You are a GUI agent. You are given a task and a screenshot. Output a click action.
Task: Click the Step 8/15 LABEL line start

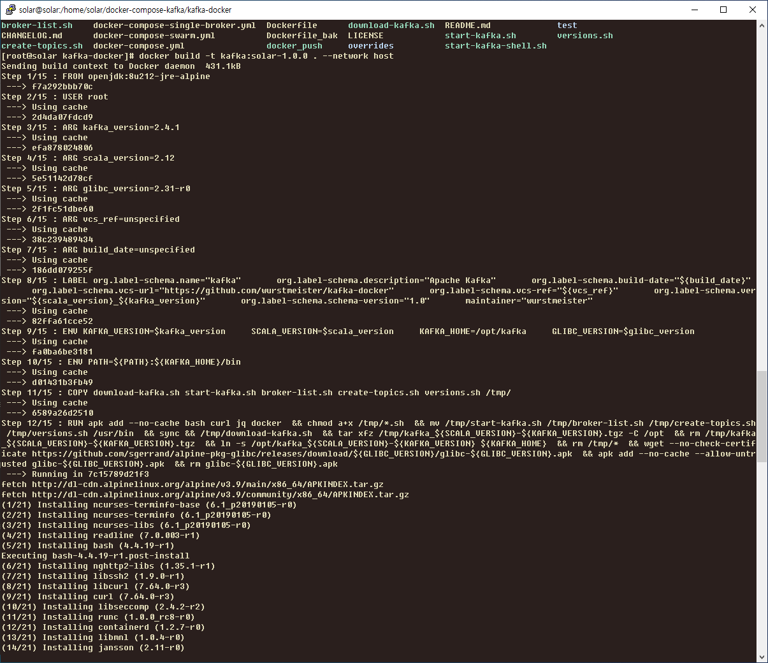(45, 280)
